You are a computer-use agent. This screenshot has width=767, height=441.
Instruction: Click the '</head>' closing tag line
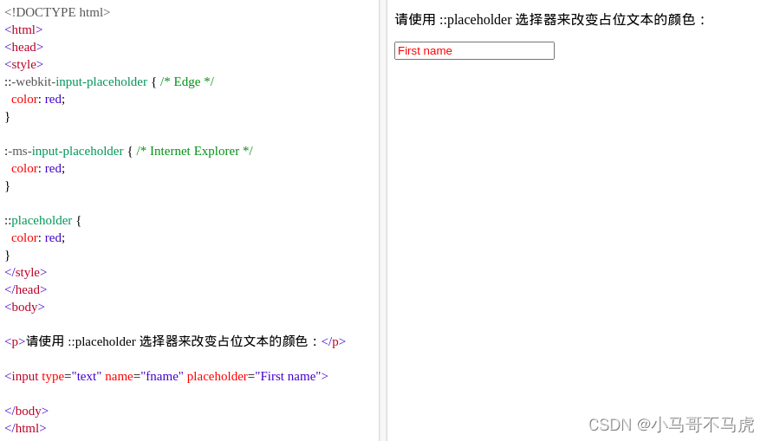click(x=26, y=290)
